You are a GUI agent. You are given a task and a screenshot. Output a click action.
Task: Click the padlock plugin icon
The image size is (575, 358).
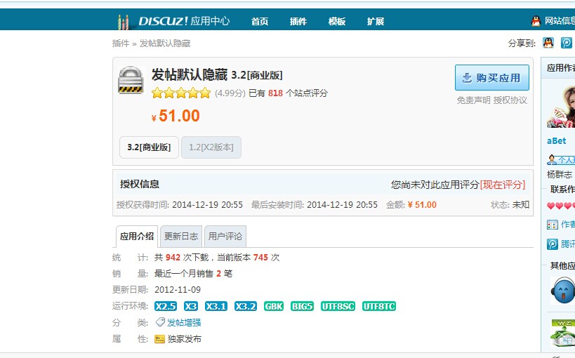tap(131, 80)
